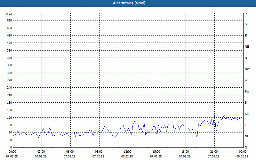Select the W compass direction label

(246, 80)
